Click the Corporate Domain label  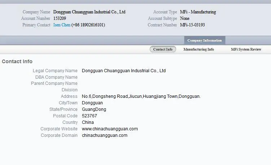pyautogui.click(x=59, y=135)
